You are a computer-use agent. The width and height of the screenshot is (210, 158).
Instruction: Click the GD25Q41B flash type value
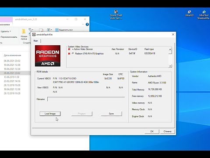(150, 54)
